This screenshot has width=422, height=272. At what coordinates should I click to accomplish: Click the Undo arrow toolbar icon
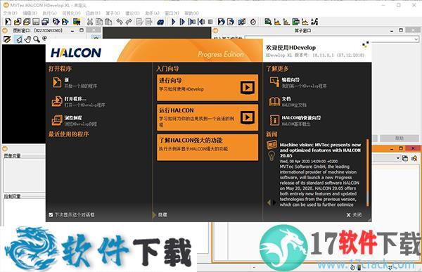[120, 22]
